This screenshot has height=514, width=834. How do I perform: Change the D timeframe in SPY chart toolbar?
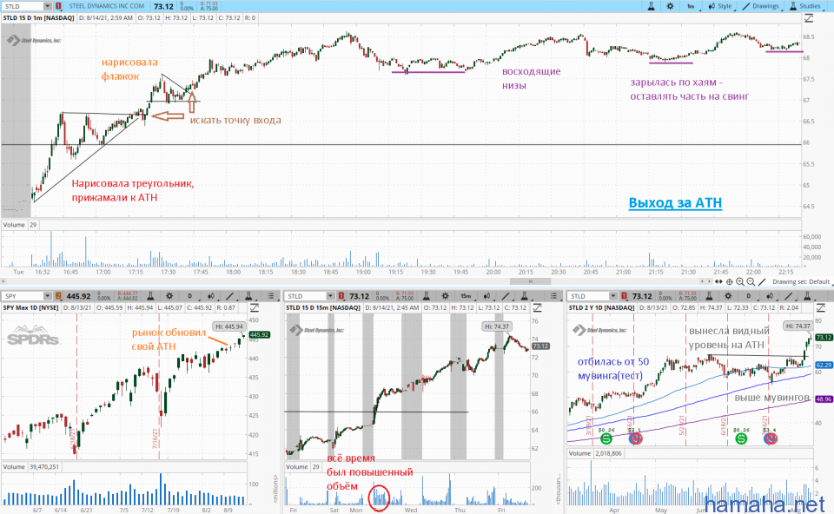pyautogui.click(x=189, y=296)
